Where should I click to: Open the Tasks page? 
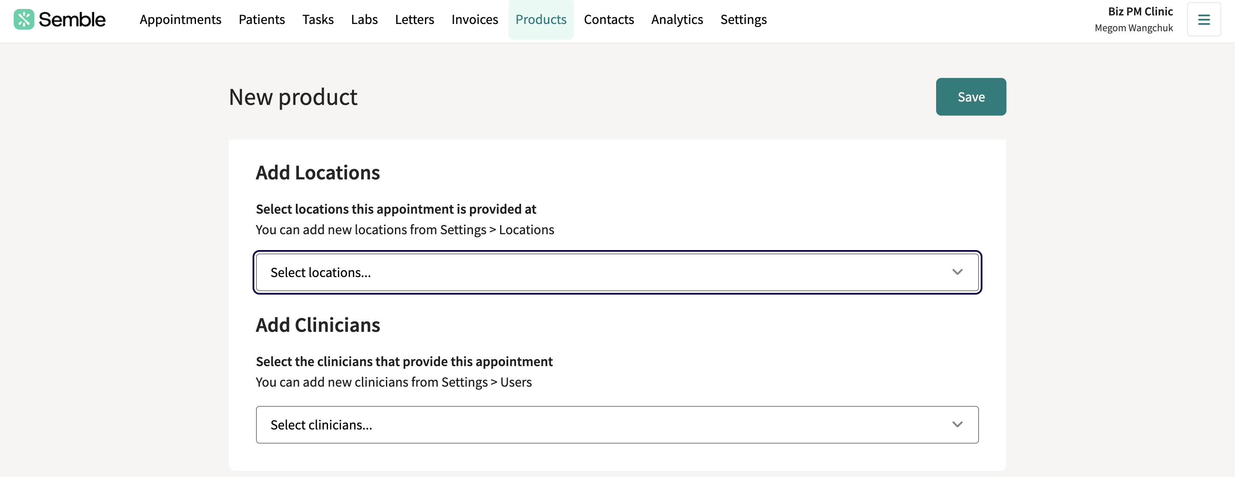pos(318,19)
